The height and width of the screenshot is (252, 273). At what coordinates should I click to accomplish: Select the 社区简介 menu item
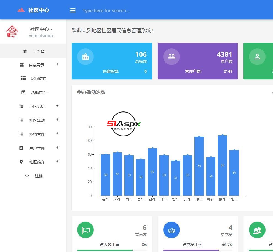tap(33, 162)
